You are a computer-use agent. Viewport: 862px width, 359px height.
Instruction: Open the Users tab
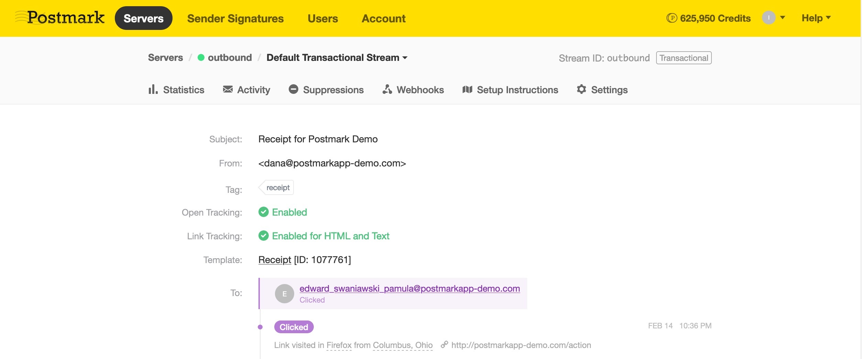(322, 18)
